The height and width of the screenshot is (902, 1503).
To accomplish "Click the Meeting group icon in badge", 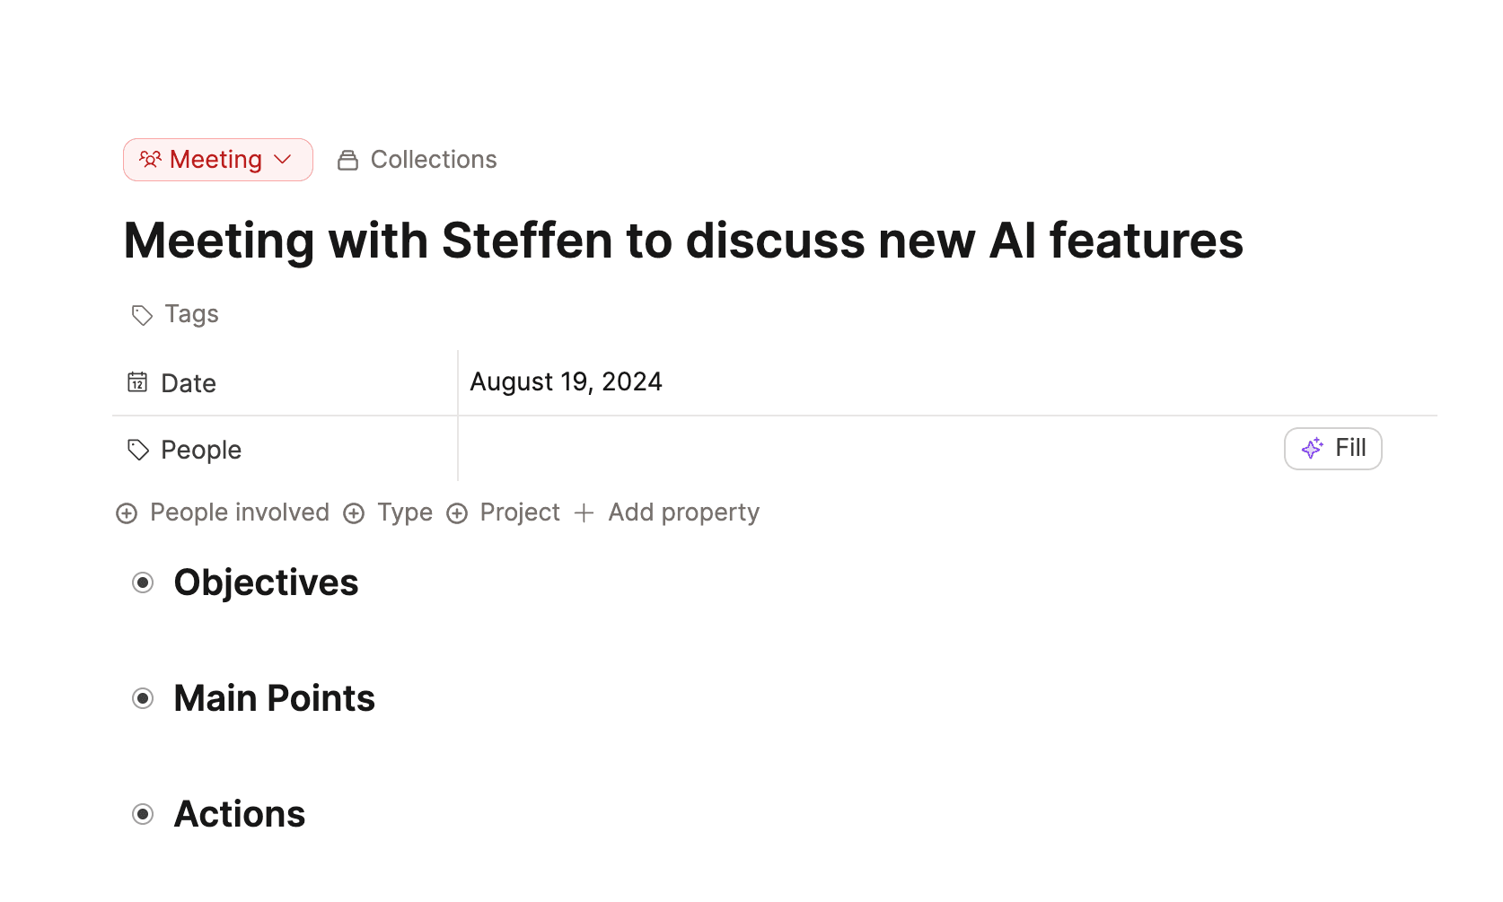I will [150, 160].
